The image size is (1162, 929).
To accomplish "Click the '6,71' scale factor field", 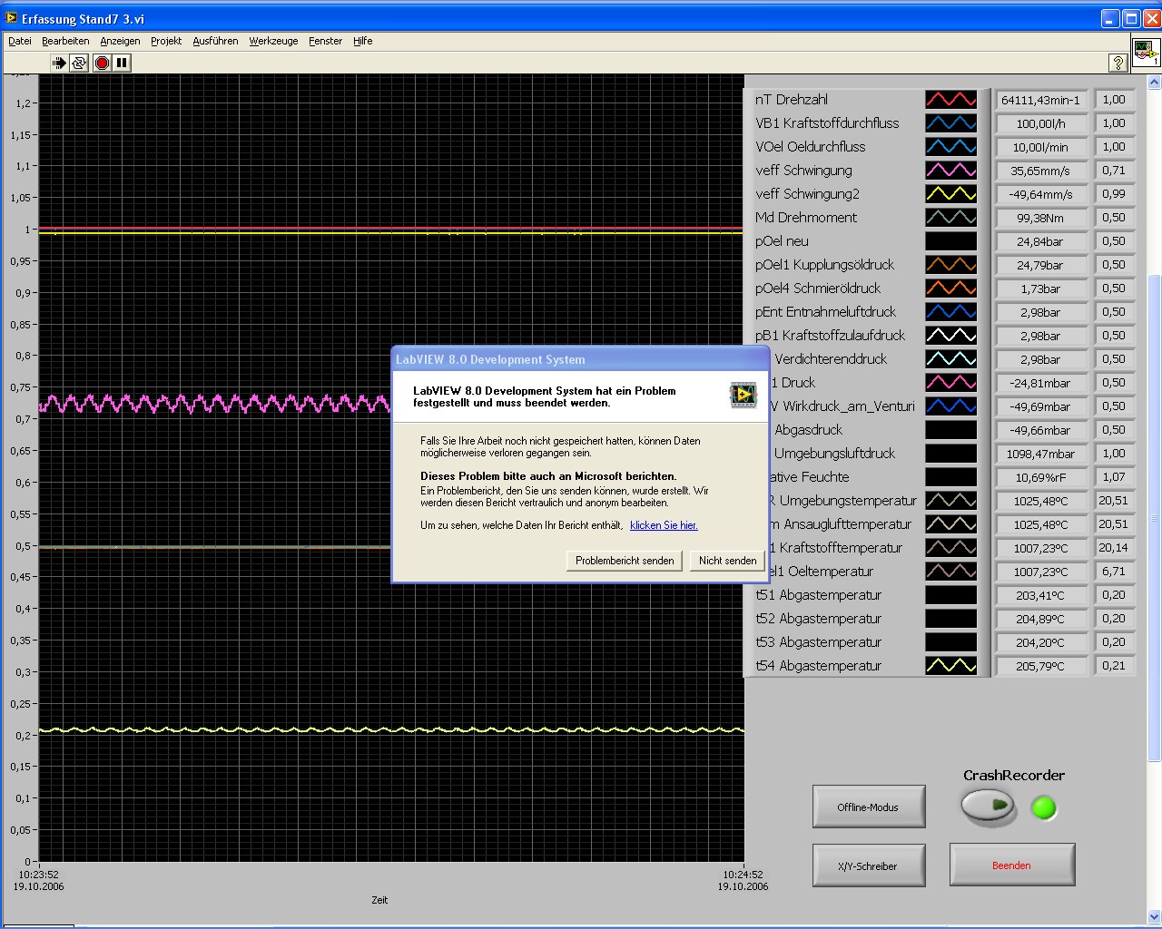I will tap(1114, 572).
